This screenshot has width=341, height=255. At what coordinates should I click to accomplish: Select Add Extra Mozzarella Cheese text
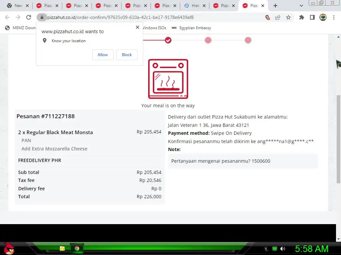click(x=54, y=149)
